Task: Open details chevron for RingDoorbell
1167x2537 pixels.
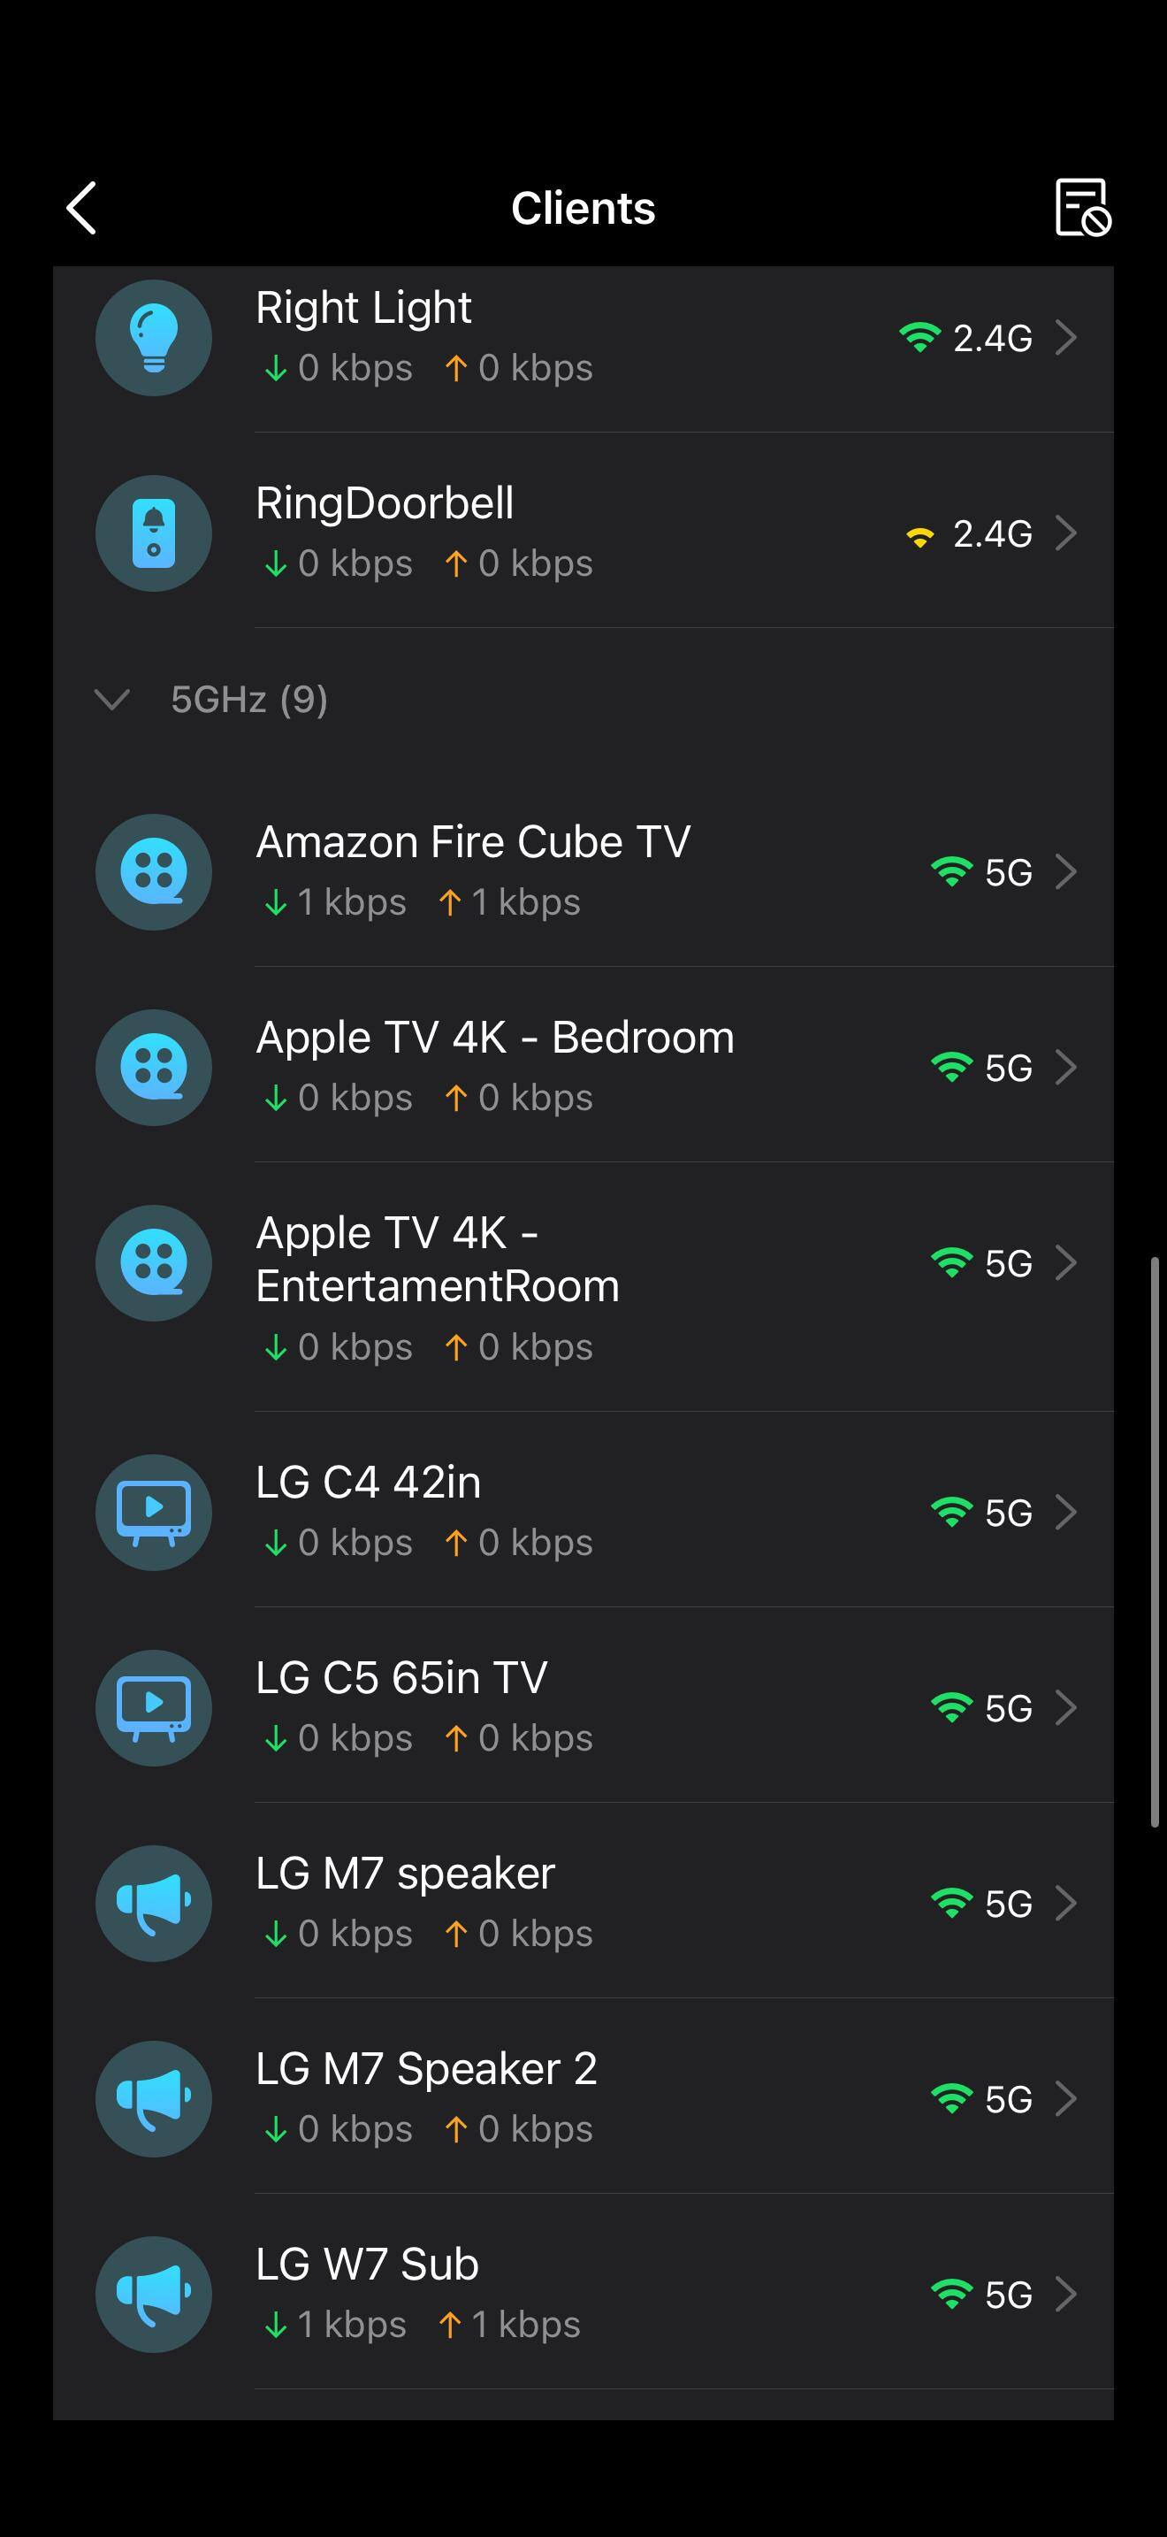Action: [1065, 533]
